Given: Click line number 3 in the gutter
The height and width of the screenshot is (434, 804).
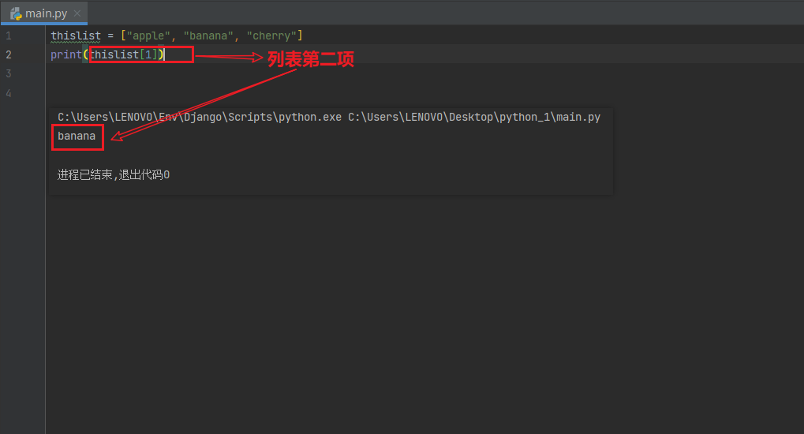Looking at the screenshot, I should click(x=8, y=73).
